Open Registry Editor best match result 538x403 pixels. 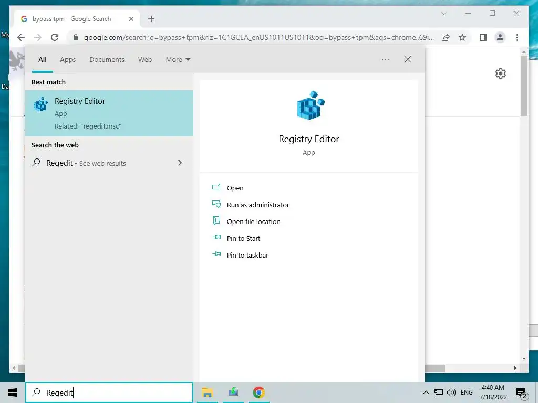(109, 113)
